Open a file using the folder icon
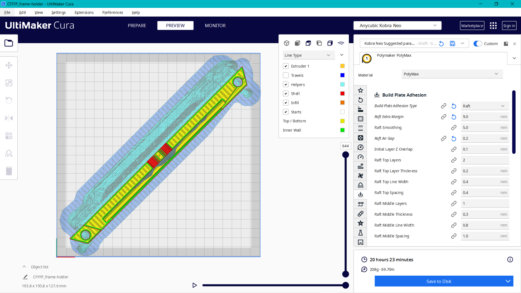This screenshot has height=293, width=521. (x=9, y=43)
